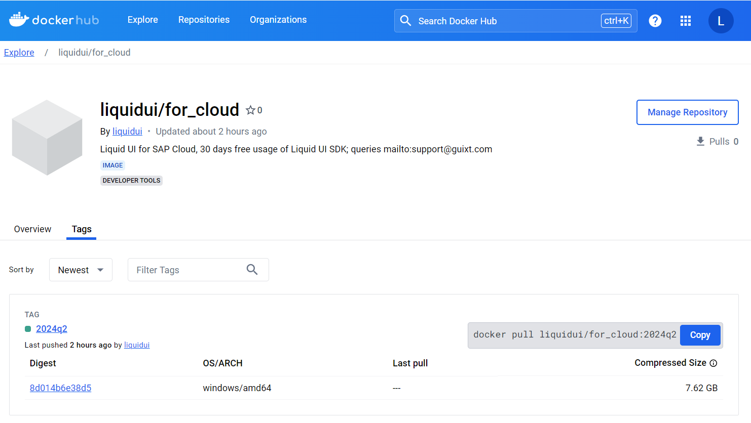Open the liquidui publisher link under the title

tap(127, 132)
